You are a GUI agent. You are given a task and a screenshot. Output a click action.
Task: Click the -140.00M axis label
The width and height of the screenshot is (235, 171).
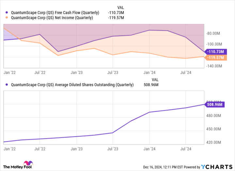coord(214,66)
